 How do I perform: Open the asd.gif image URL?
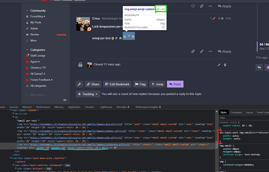point(76,124)
